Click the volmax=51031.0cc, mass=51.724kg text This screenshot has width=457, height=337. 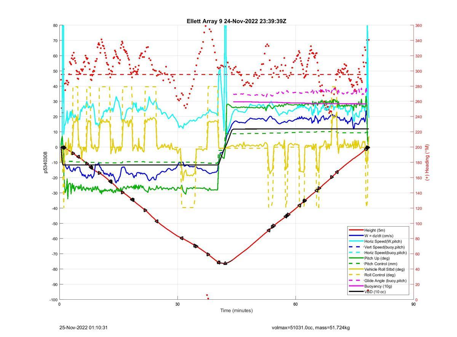pyautogui.click(x=311, y=327)
